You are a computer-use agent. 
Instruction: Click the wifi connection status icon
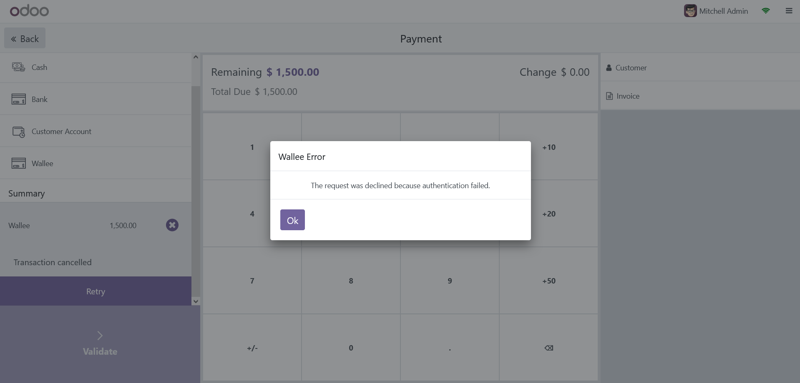(765, 11)
